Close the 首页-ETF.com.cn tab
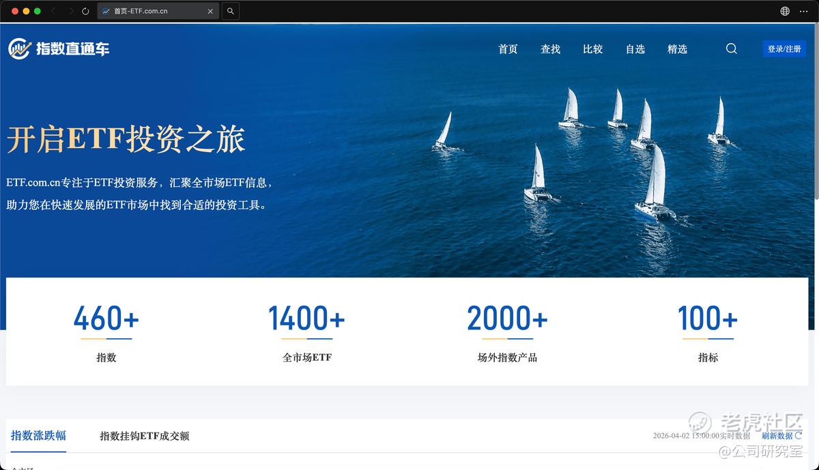Image resolution: width=819 pixels, height=470 pixels. (211, 12)
